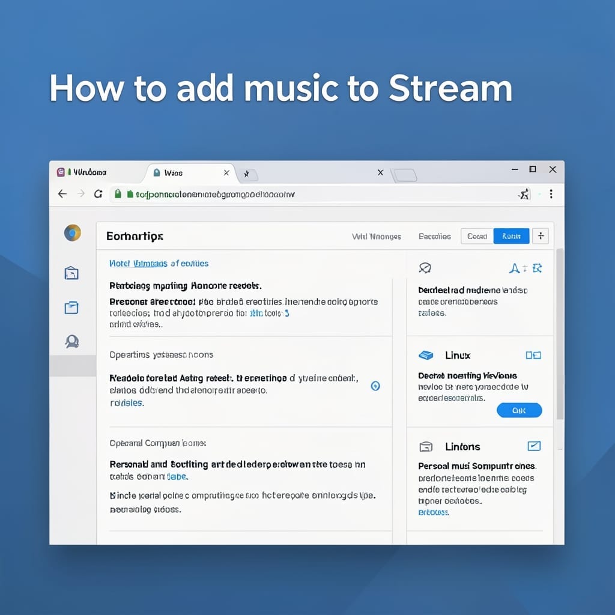Open the sidebar headset user icon

72,342
